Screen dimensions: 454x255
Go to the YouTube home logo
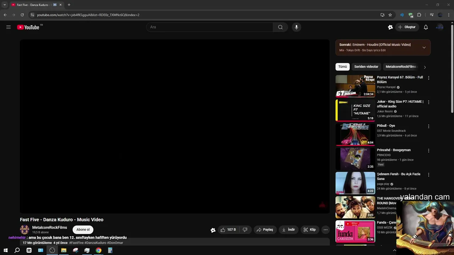click(x=28, y=27)
